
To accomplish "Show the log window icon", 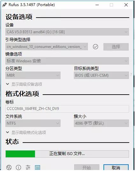I will click(x=38, y=167).
